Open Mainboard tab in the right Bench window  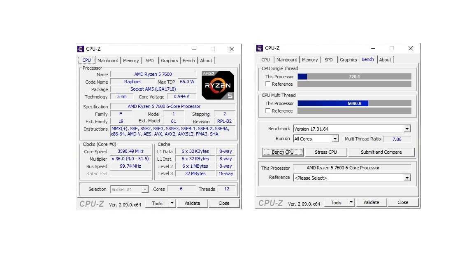(286, 60)
